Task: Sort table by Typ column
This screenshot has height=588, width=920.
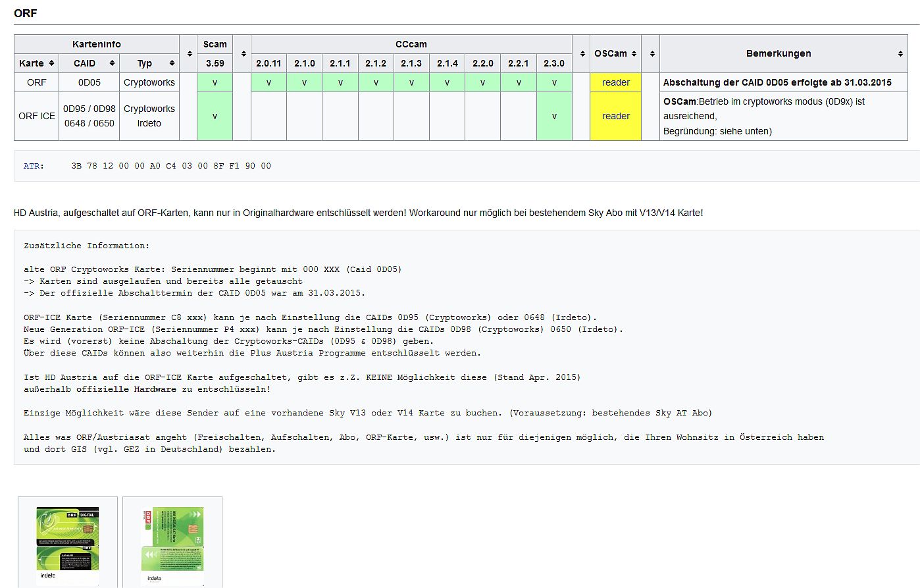Action: click(x=172, y=63)
